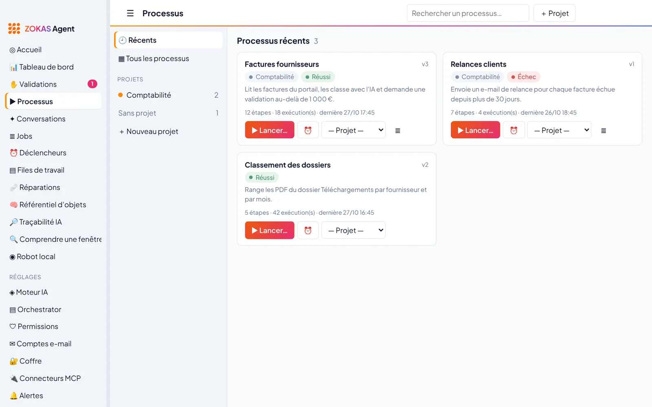Open Réparations page
652x407 pixels.
(53, 188)
